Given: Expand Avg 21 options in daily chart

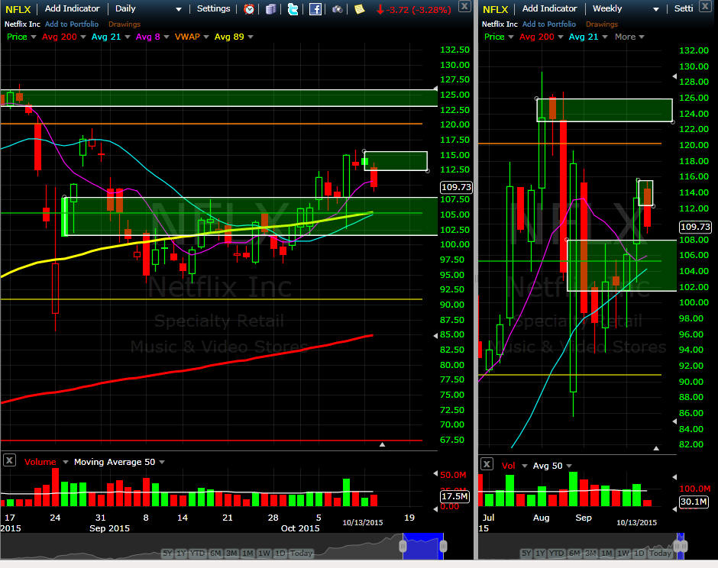Looking at the screenshot, I should click(x=128, y=37).
